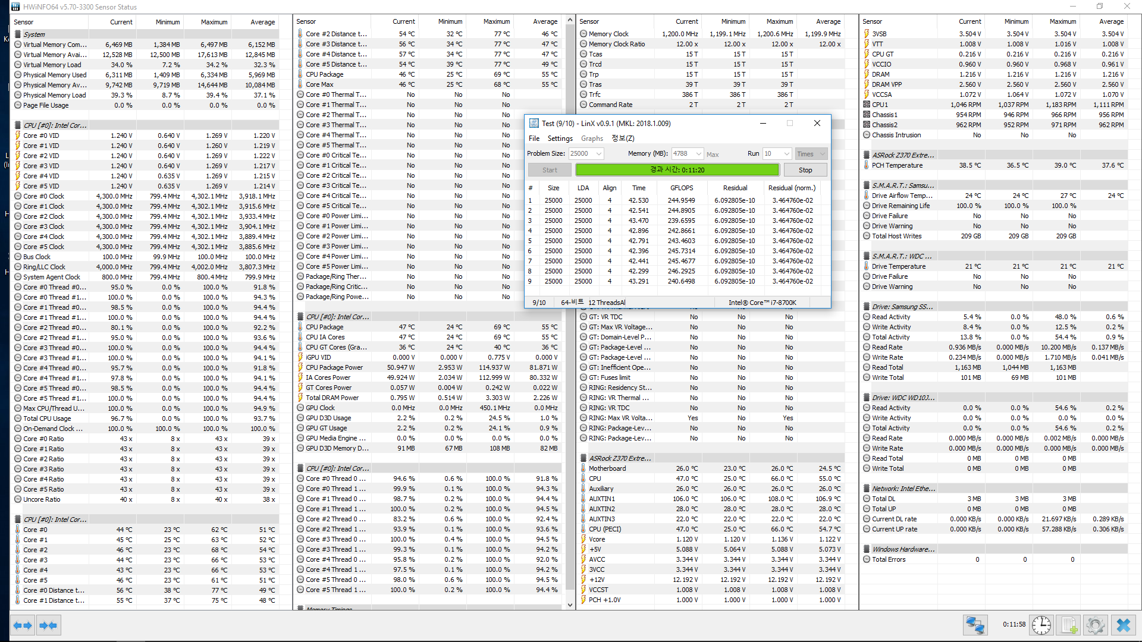Close sensor status with the blue X icon

click(x=1123, y=625)
